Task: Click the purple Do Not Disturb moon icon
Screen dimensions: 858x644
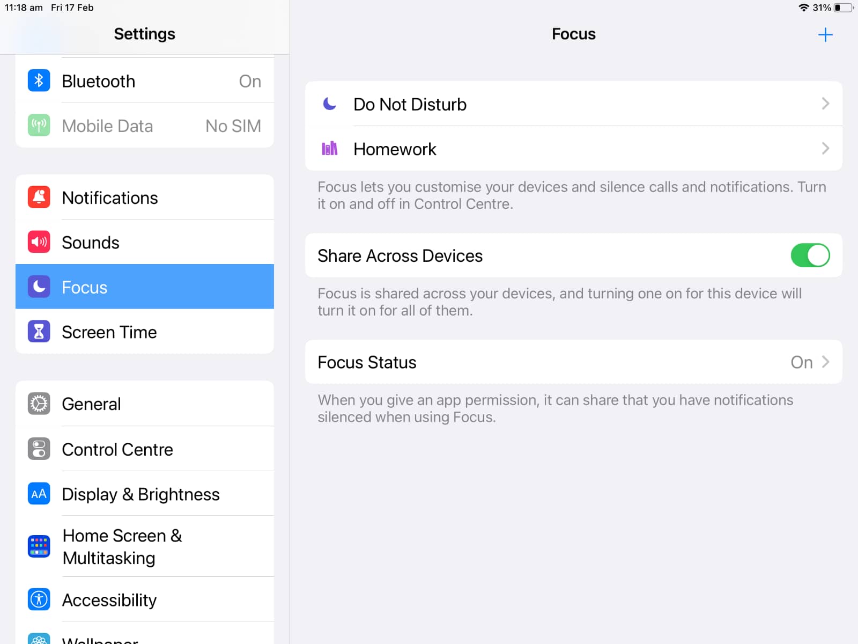Action: [329, 104]
